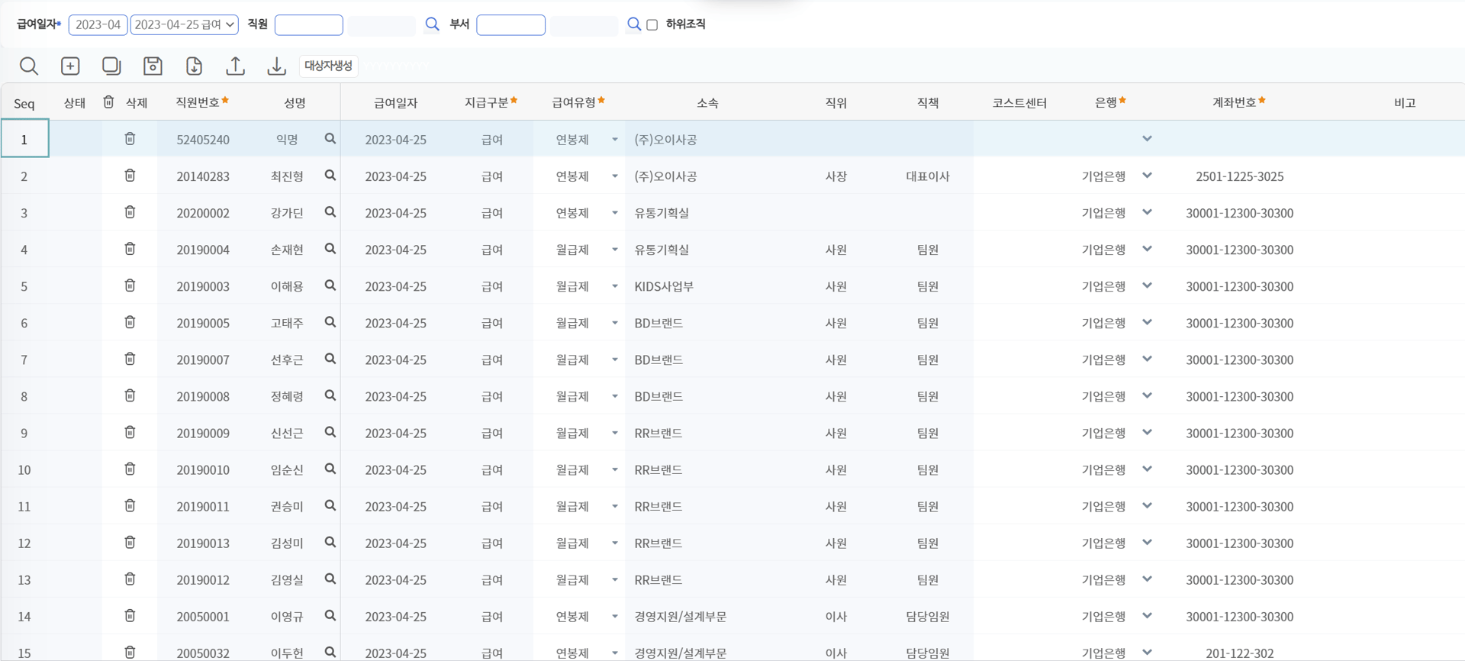This screenshot has width=1465, height=661.
Task: Open 은행 dropdown chevron in row 1
Action: coord(1147,139)
